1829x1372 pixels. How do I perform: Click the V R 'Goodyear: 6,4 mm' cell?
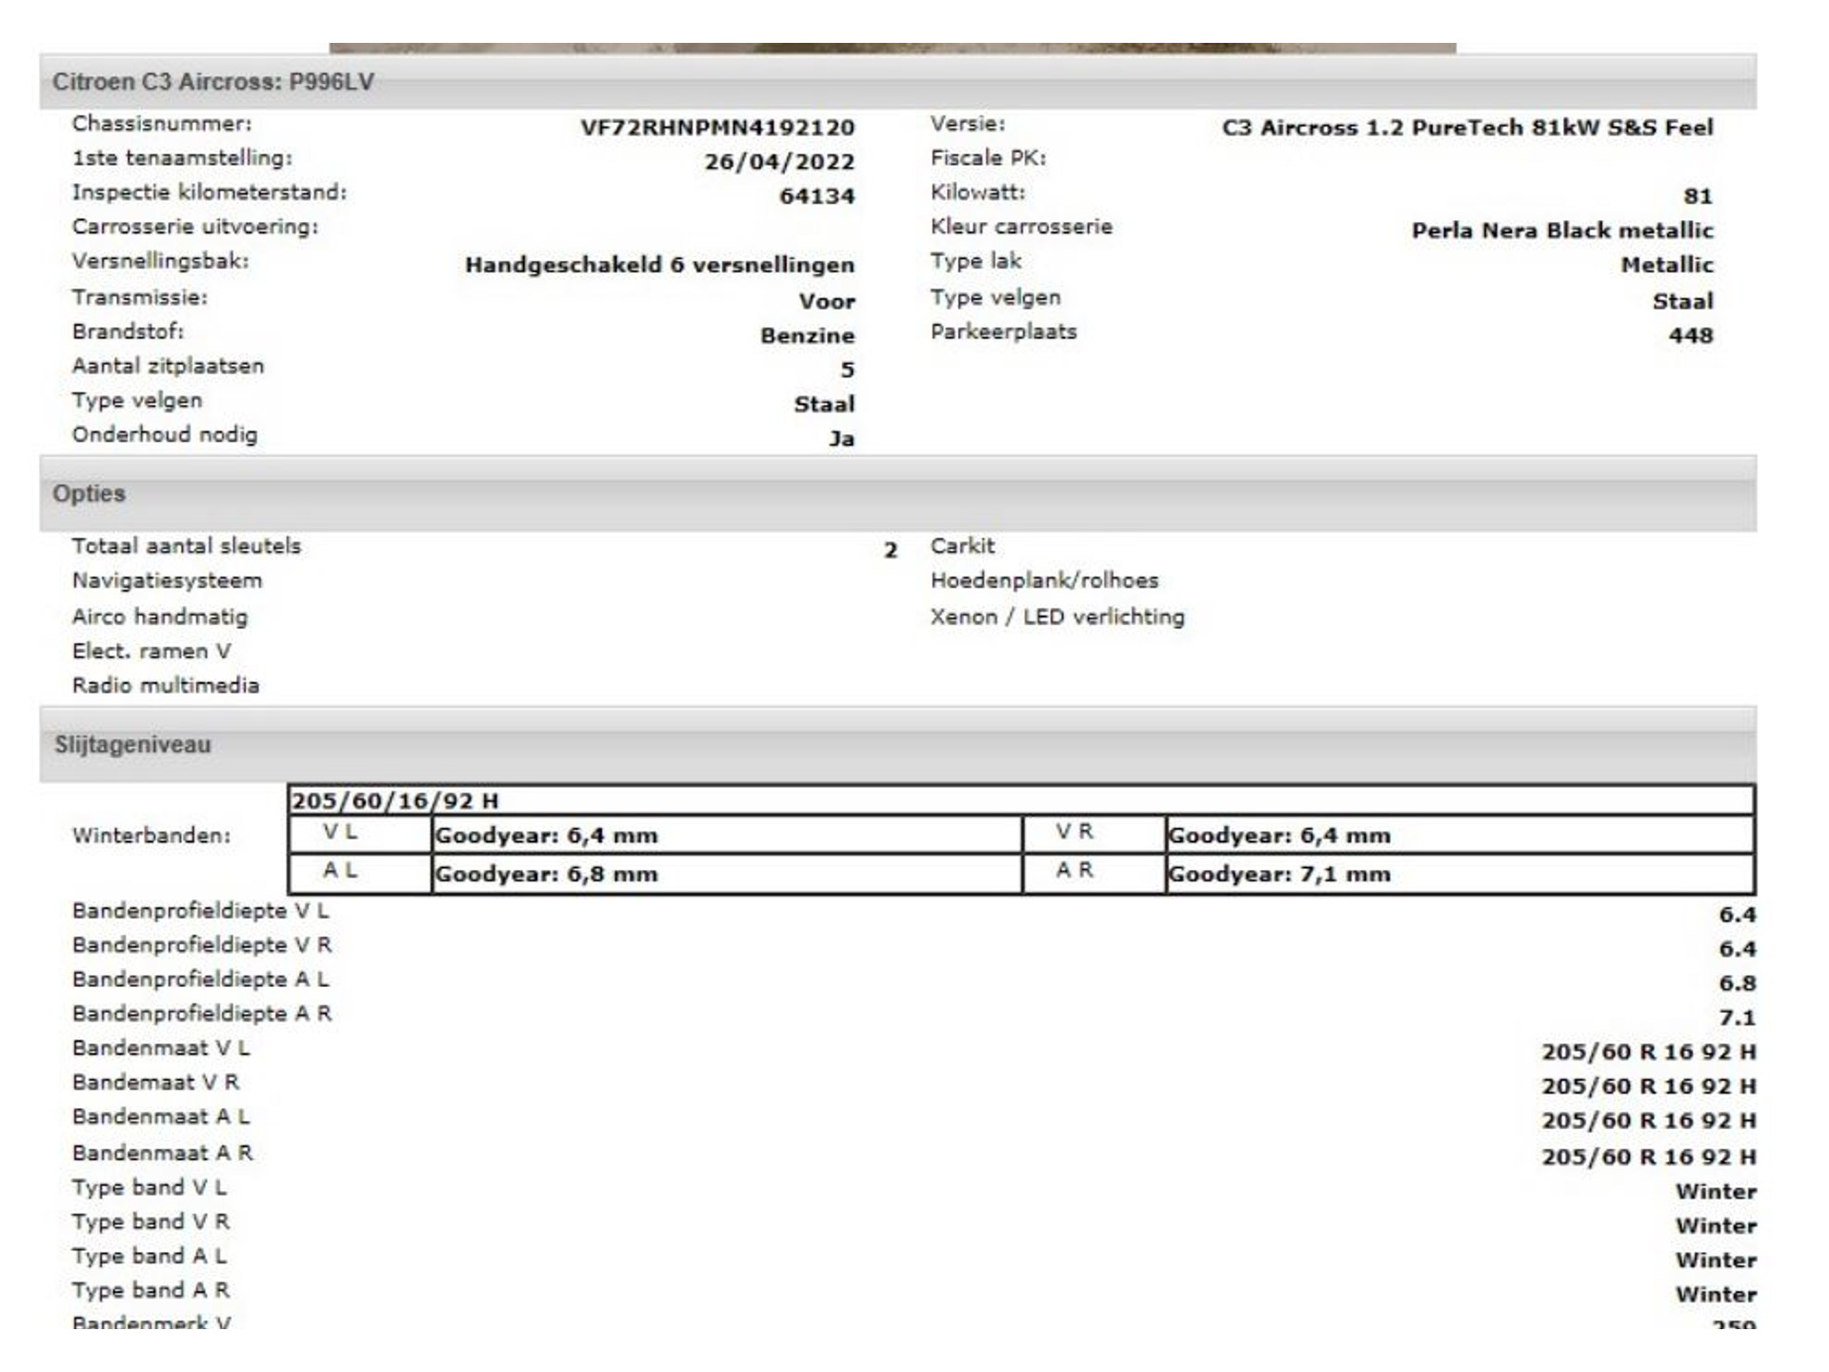point(1459,836)
